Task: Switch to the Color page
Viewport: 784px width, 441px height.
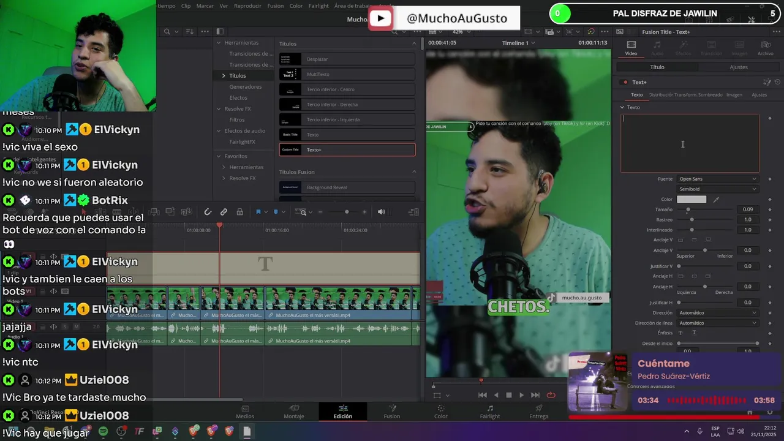Action: click(441, 412)
